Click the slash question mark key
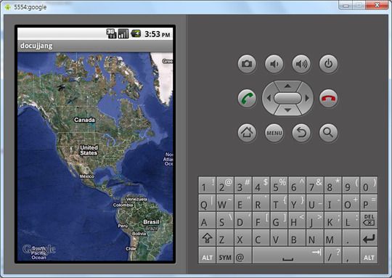The image size is (392, 278). tap(332, 255)
